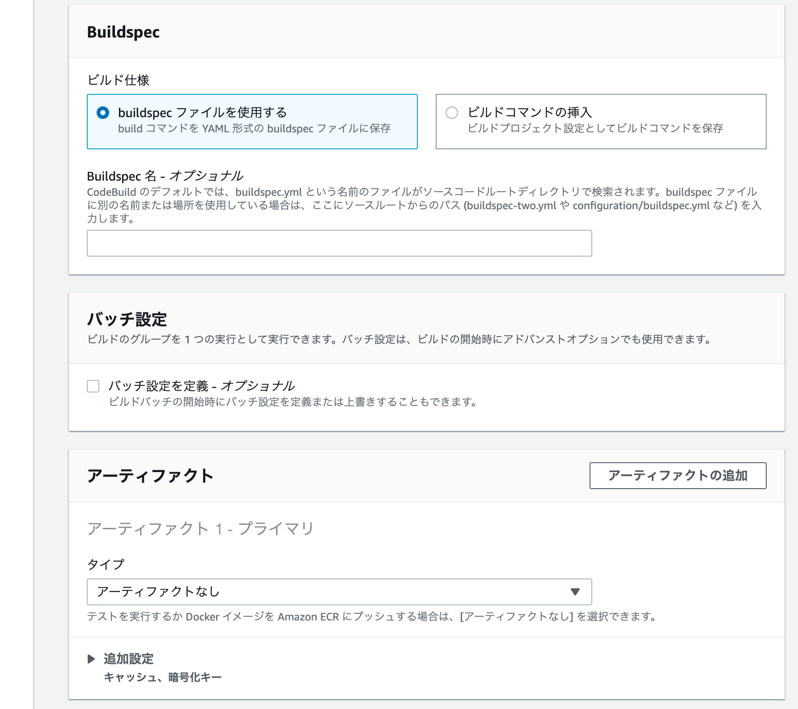Click the checkbox square beside バッチ設定を定義
The width and height of the screenshot is (798, 709).
point(92,386)
